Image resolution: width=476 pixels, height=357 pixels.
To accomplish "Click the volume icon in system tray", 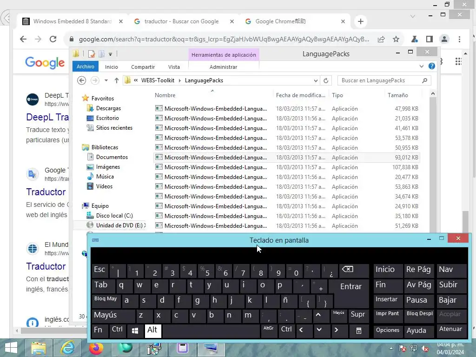I will click(425, 349).
